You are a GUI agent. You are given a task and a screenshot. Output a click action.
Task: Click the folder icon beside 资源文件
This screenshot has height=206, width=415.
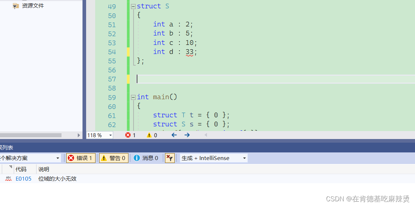click(x=16, y=6)
